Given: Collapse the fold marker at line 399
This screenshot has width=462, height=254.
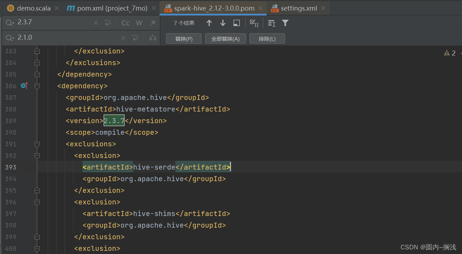Looking at the screenshot, I should tap(37, 237).
